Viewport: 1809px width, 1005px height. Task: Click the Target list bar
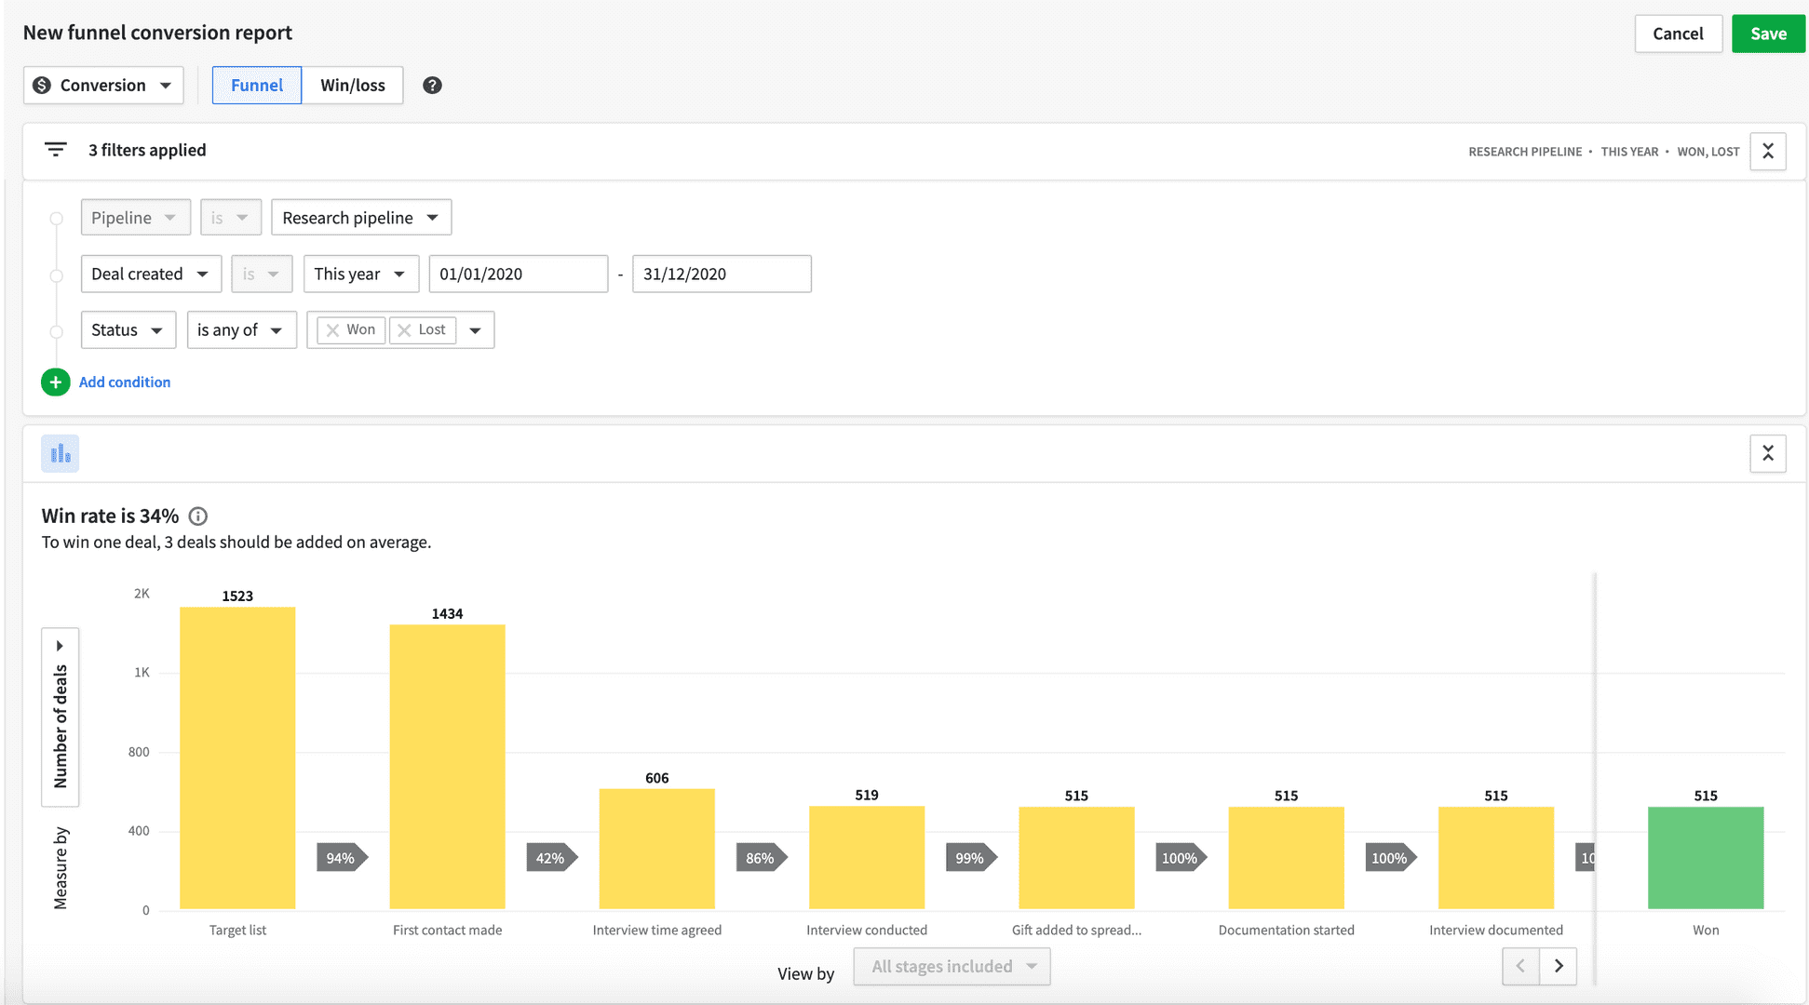coord(237,758)
